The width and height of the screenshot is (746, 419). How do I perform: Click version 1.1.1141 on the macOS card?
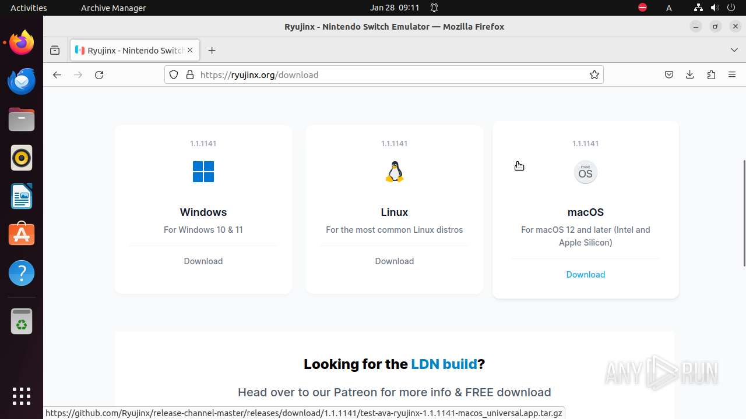(586, 144)
